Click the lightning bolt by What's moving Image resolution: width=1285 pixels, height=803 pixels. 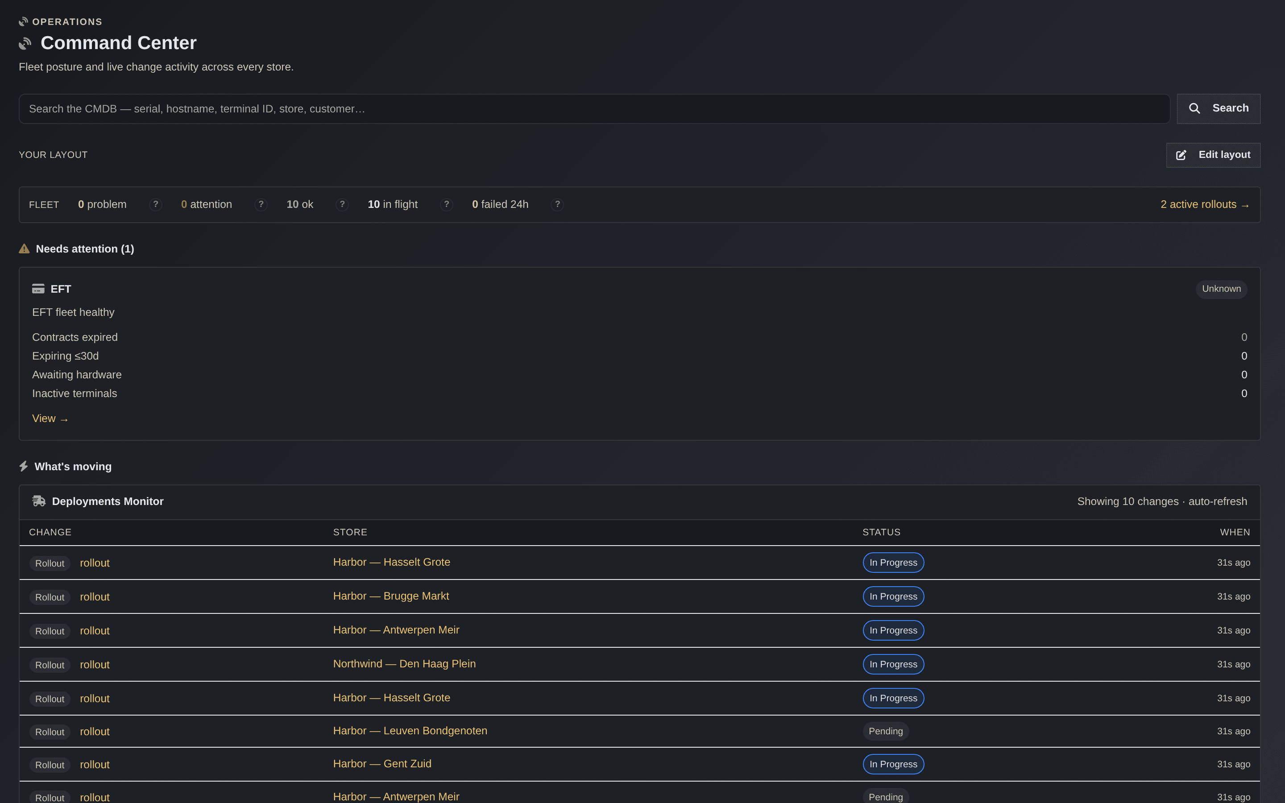coord(23,466)
